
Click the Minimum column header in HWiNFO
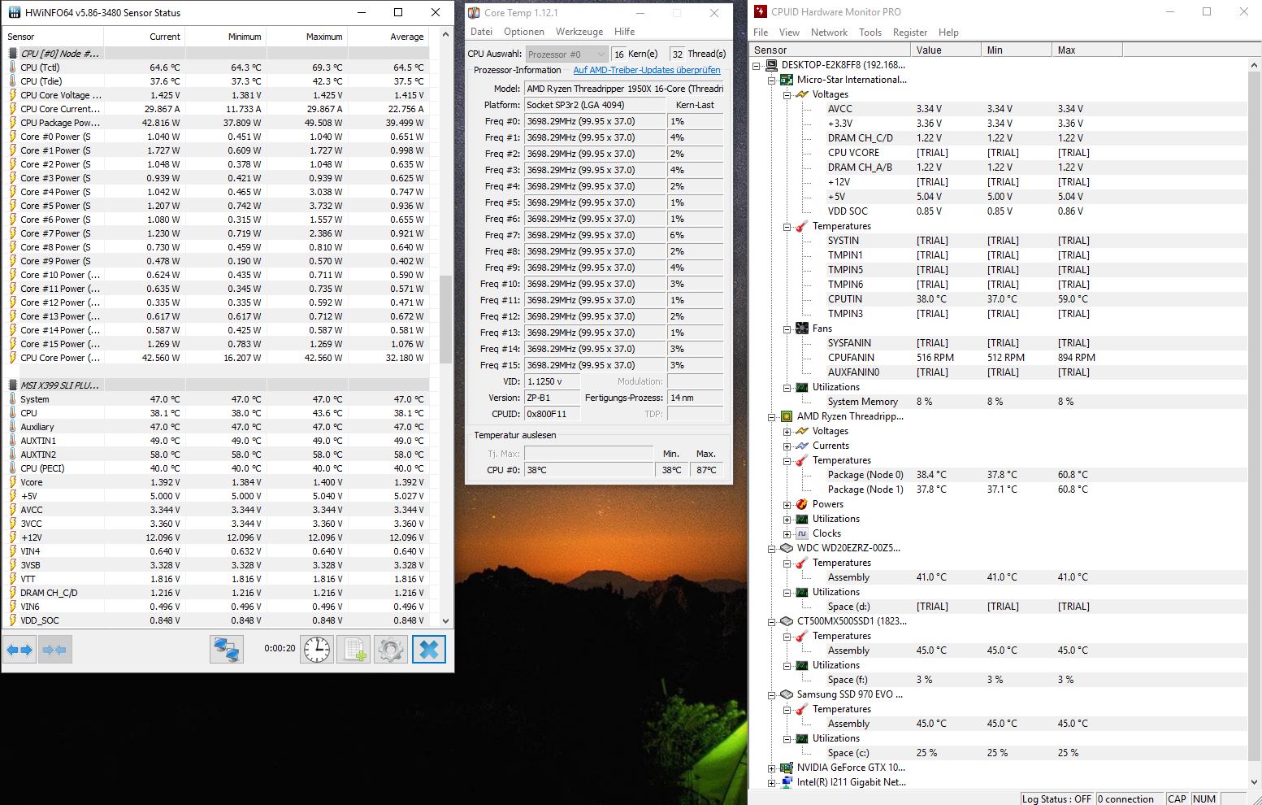click(225, 37)
